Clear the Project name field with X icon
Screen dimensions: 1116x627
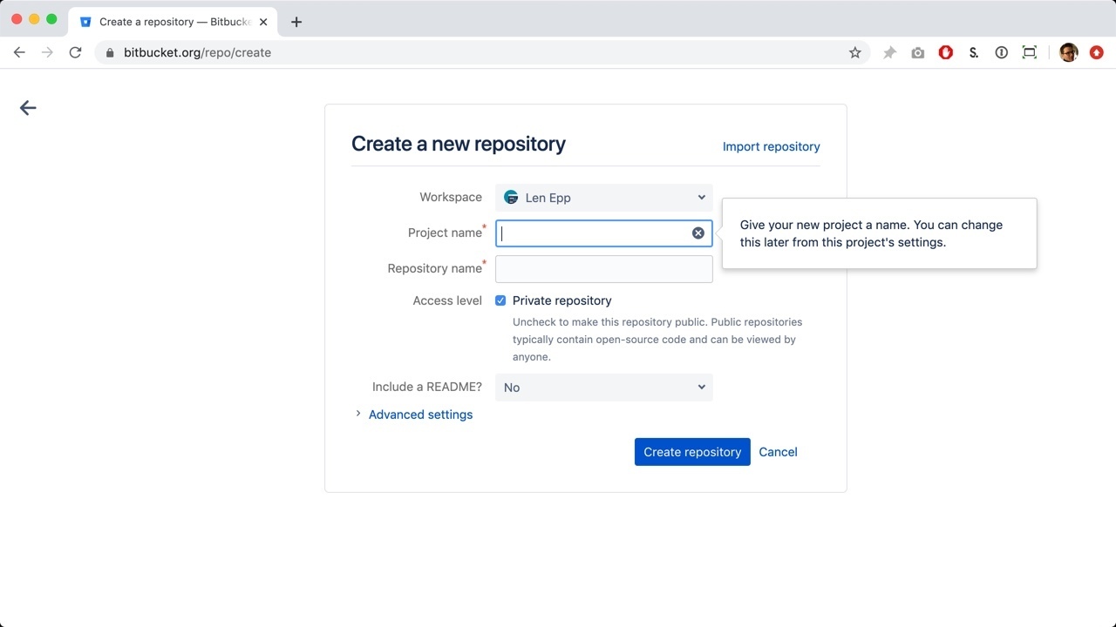coord(698,233)
